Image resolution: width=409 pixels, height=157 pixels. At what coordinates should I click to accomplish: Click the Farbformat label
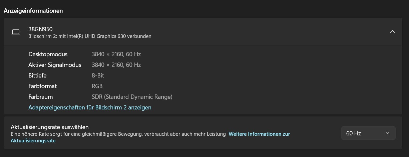tap(42, 86)
